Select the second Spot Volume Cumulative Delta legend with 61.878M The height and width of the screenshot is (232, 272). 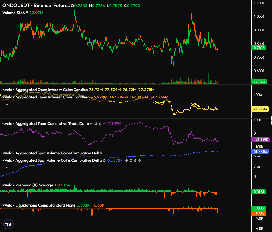52,160
